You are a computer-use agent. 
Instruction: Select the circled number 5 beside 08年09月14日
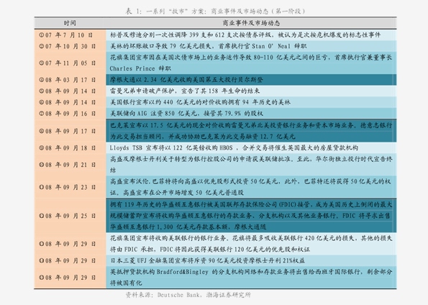pyautogui.click(x=41, y=91)
